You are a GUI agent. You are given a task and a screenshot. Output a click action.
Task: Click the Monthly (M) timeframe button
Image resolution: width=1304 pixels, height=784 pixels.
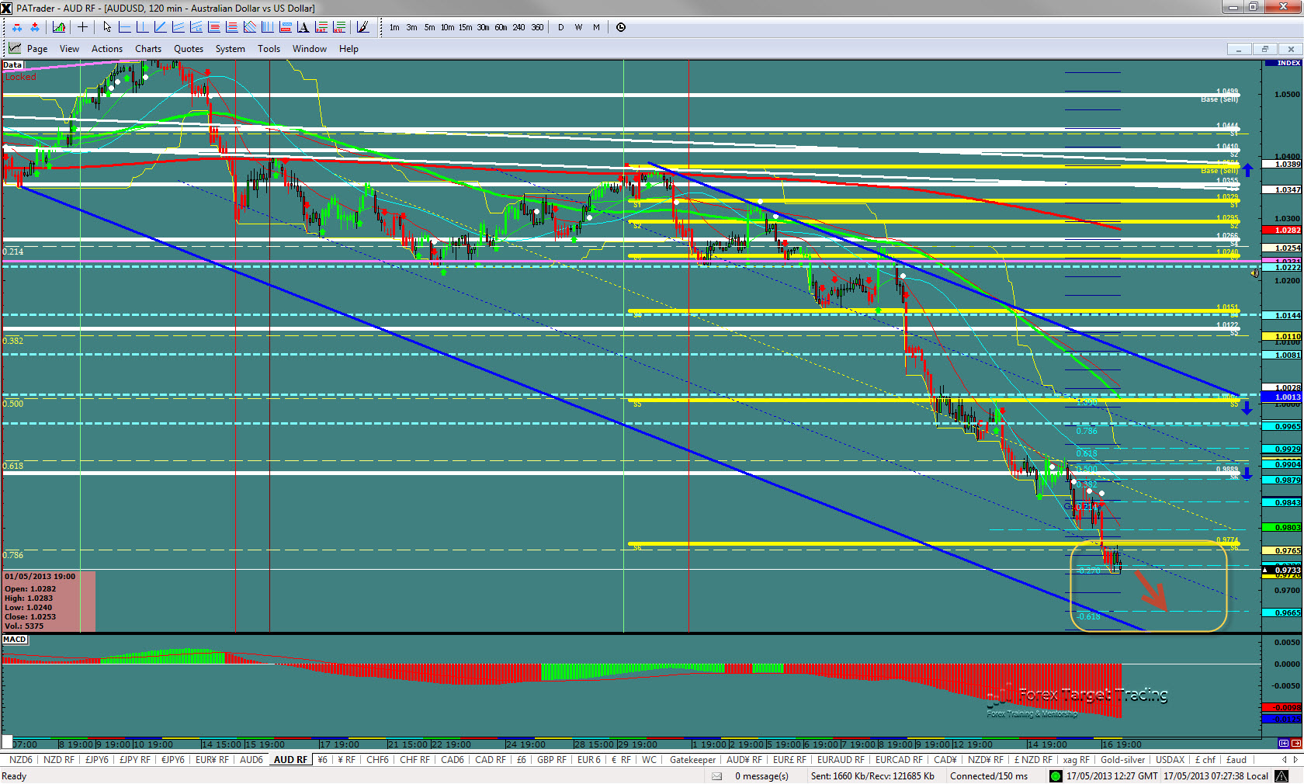click(x=596, y=27)
